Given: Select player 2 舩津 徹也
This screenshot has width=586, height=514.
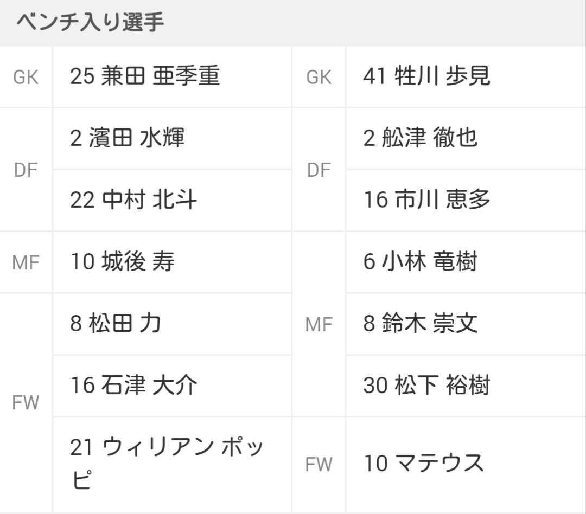Looking at the screenshot, I should (x=466, y=139).
